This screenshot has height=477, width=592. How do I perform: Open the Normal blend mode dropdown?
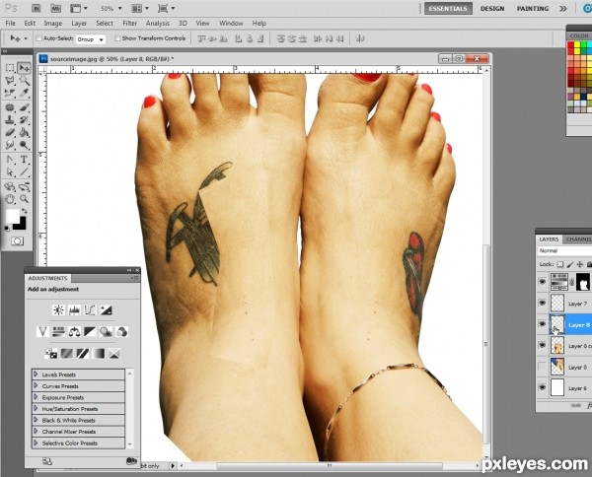point(564,250)
